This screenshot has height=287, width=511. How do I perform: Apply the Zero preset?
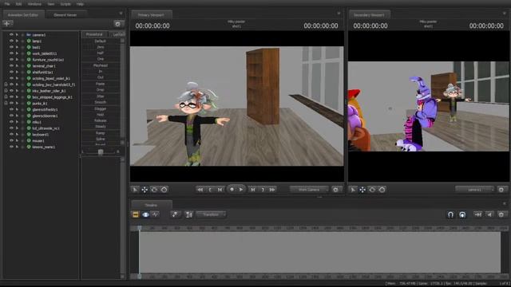coord(101,47)
